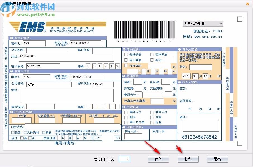
Task: Click the ⑥ 付款方式 section header icon
Action: (x=124, y=107)
